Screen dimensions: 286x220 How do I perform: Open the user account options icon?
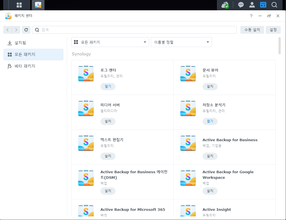[x=252, y=5]
